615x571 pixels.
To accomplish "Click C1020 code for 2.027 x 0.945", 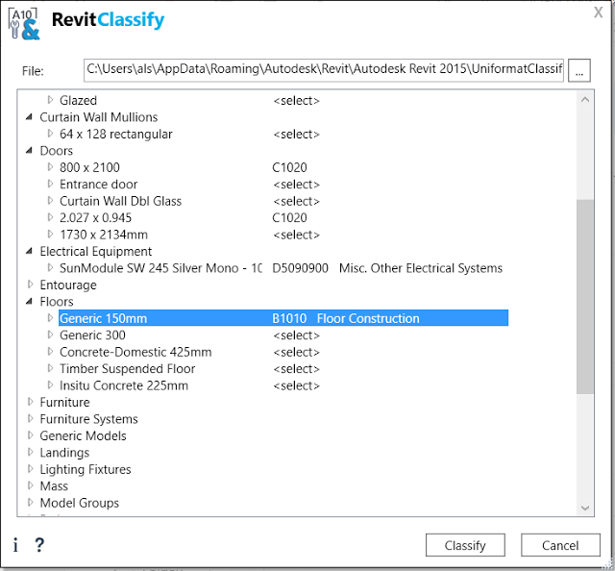I will (x=289, y=218).
